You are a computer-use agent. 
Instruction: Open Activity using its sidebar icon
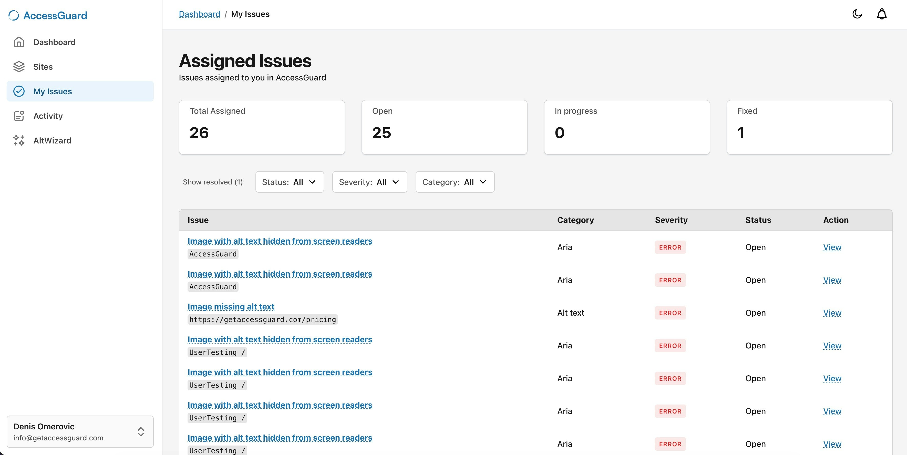19,116
